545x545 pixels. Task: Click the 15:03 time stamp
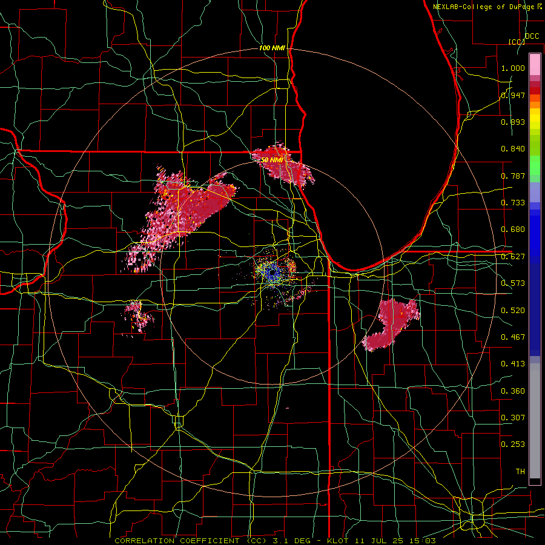pos(423,541)
